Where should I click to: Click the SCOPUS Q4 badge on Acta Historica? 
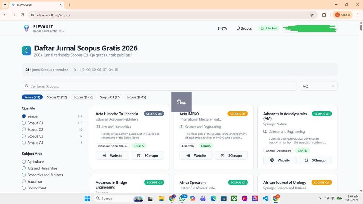tap(154, 114)
